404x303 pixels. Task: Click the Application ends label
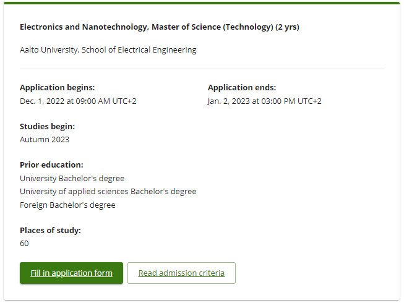[x=242, y=88]
